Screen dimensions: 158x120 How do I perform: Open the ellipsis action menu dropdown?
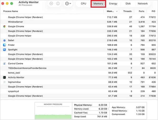click(68, 4)
